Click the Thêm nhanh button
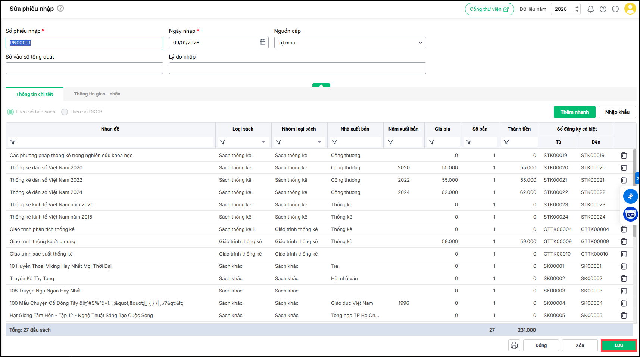 pos(574,112)
